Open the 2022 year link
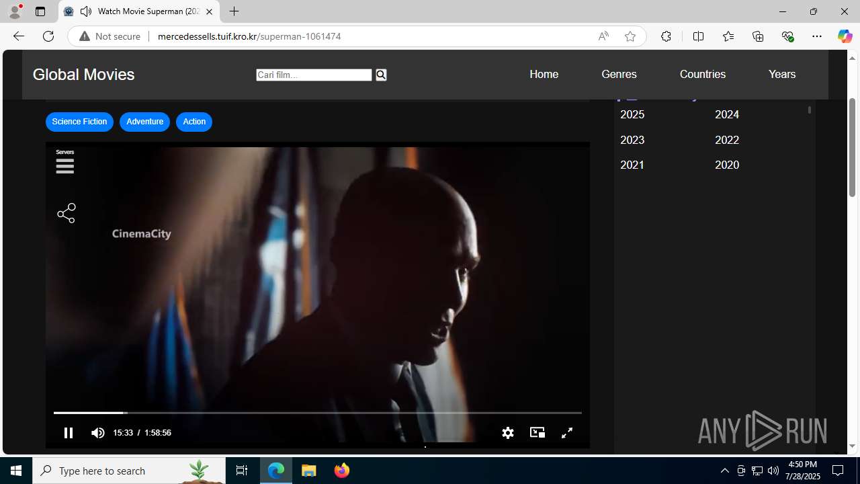 click(x=727, y=140)
